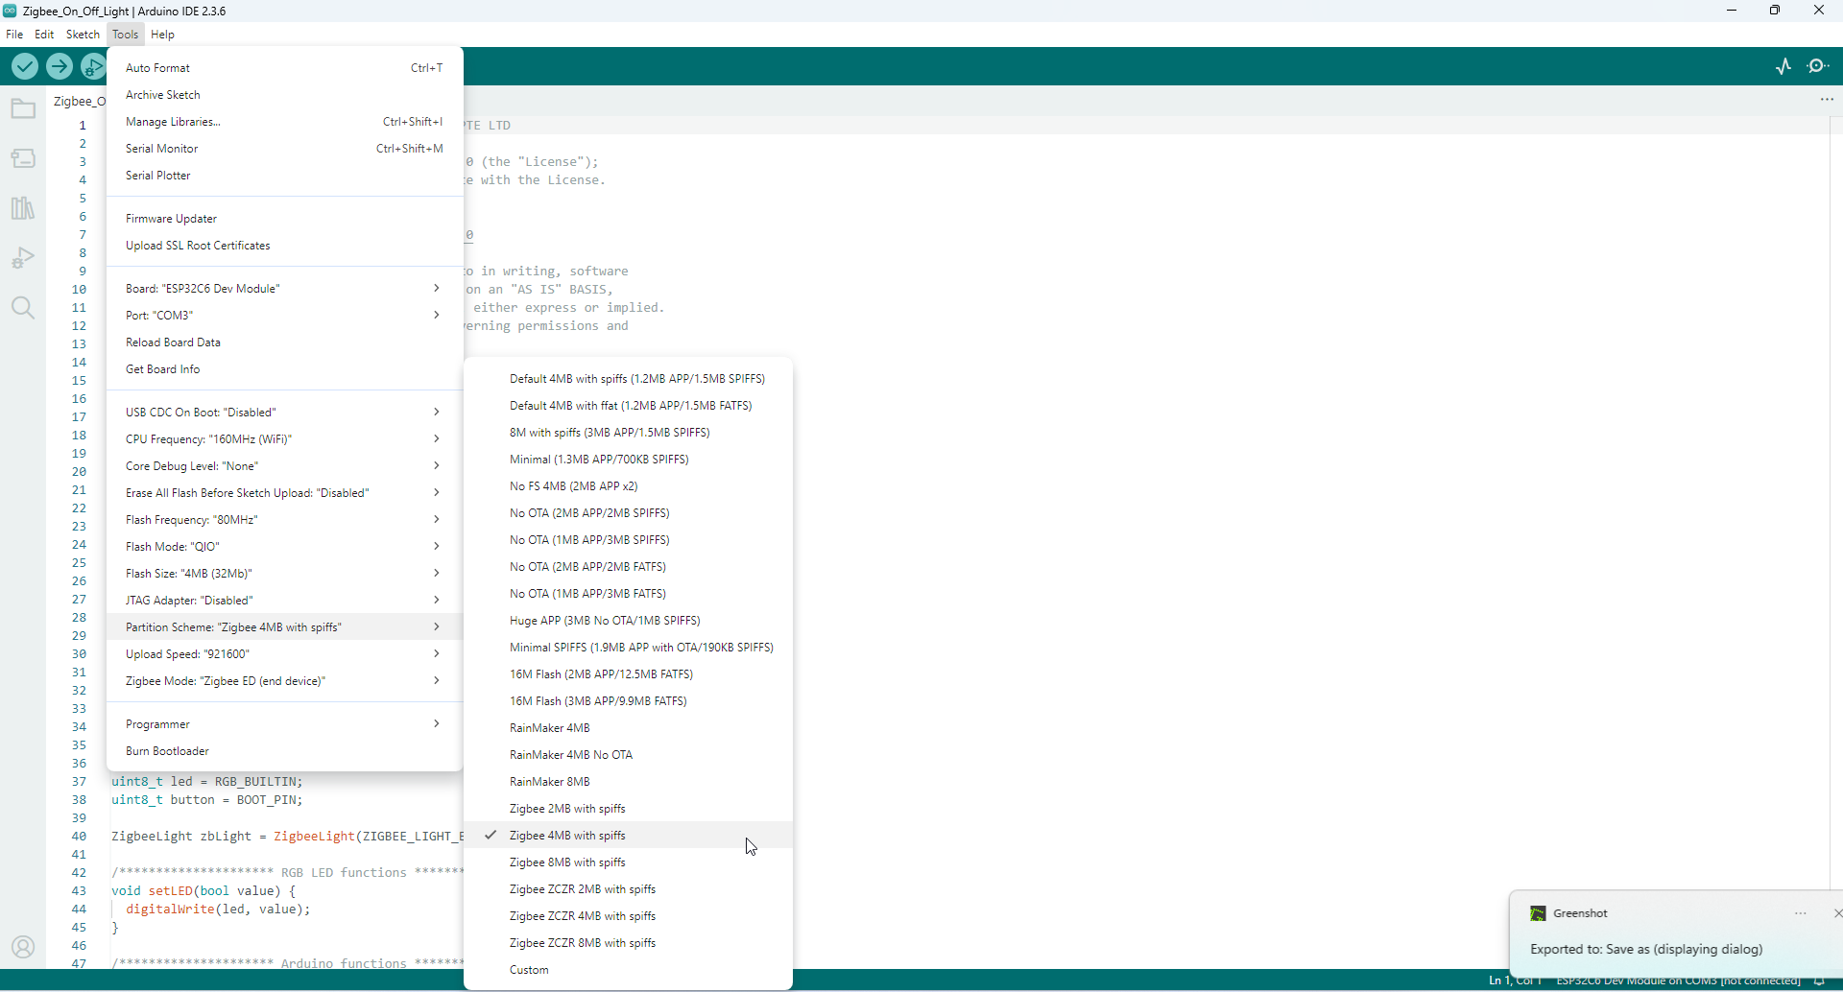
Task: Select Zigbee 8MB with spiffs partition scheme
Action: (567, 862)
